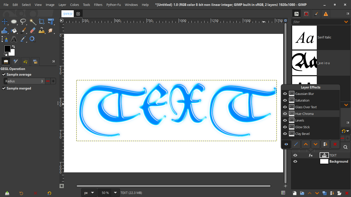
Task: Open the Filters menu
Action: 98,5
